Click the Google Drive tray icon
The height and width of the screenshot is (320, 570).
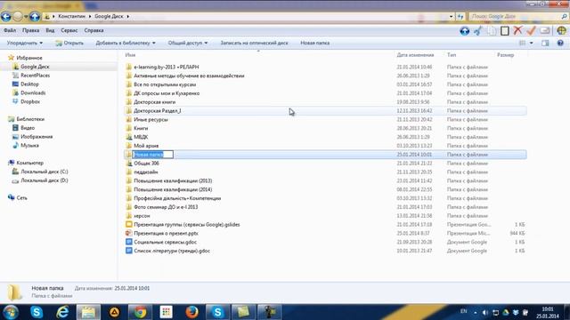[506, 312]
